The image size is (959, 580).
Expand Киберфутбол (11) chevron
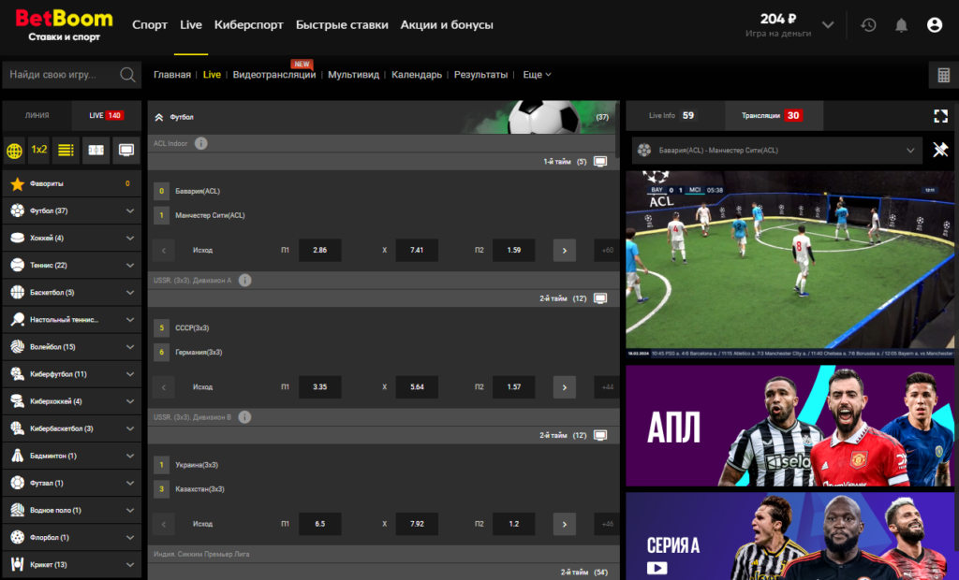coord(129,374)
